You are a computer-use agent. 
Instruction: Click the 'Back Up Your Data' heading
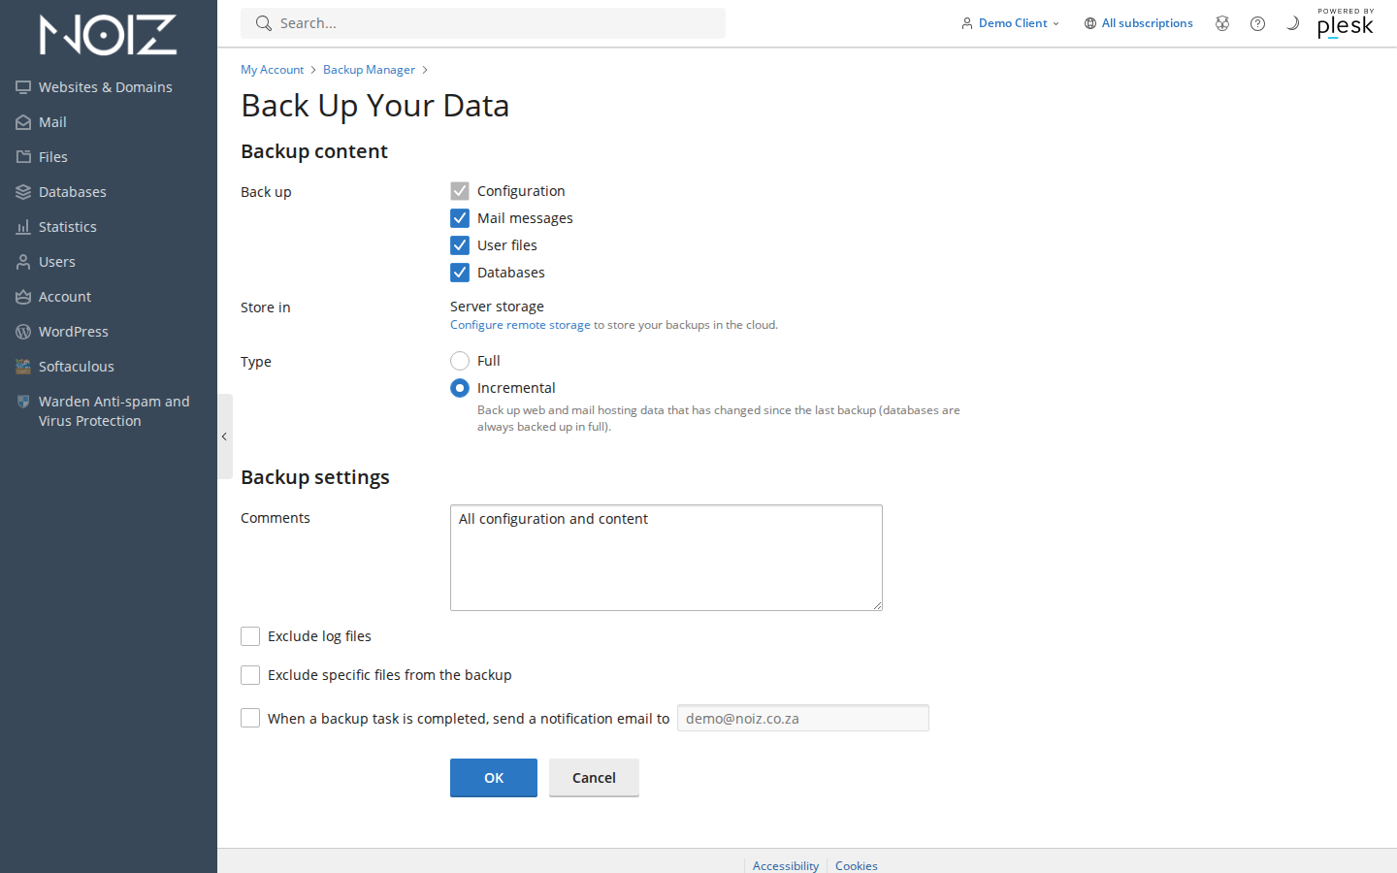coord(374,105)
